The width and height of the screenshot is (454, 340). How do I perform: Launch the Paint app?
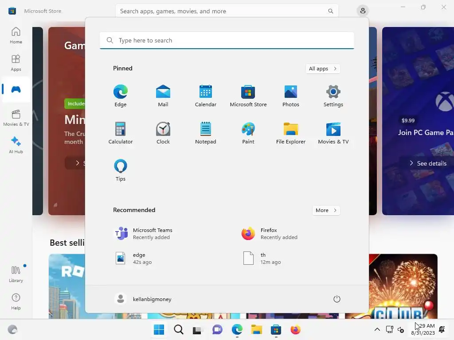[x=248, y=133]
